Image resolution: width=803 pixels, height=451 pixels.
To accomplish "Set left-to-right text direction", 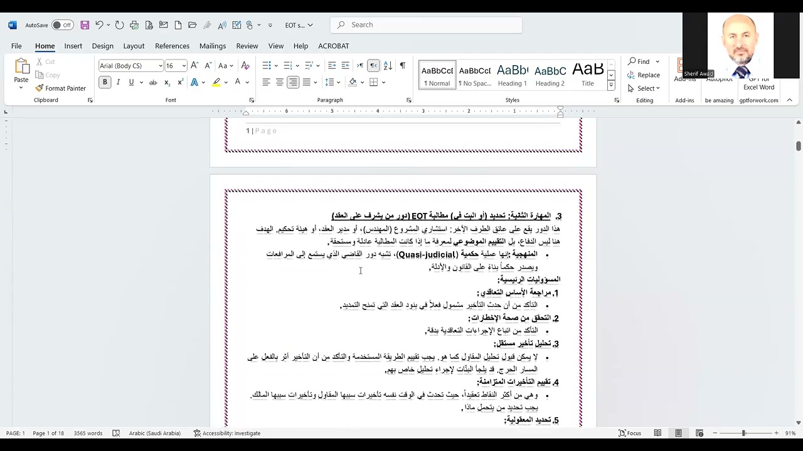I will (x=360, y=65).
